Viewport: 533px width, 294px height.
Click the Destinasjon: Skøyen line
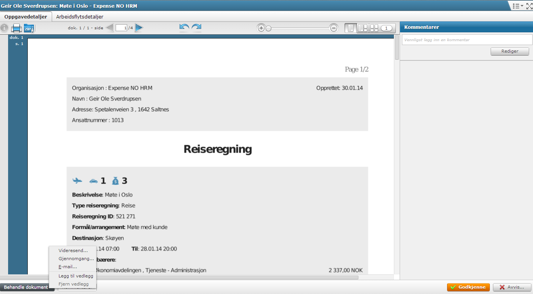point(98,238)
